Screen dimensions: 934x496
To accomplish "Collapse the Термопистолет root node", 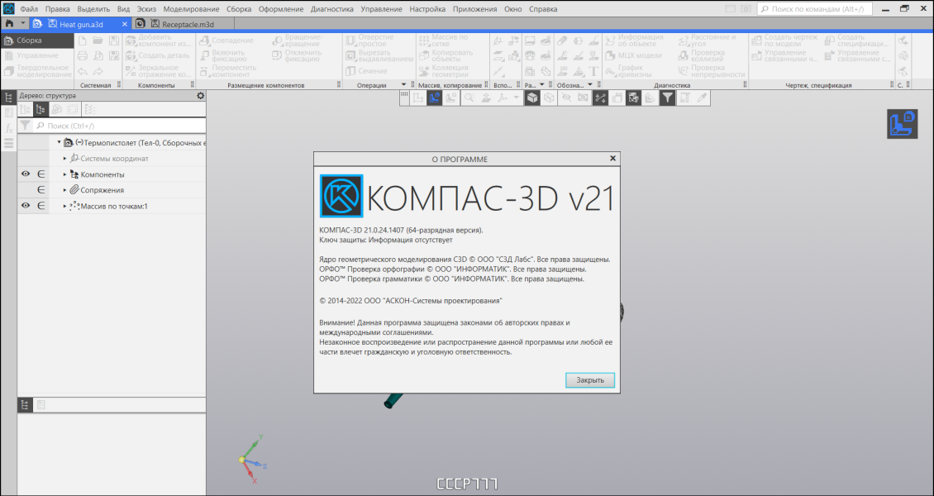I will (59, 142).
